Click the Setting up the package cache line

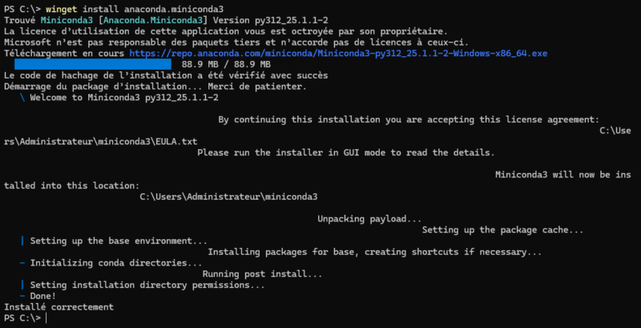point(502,229)
